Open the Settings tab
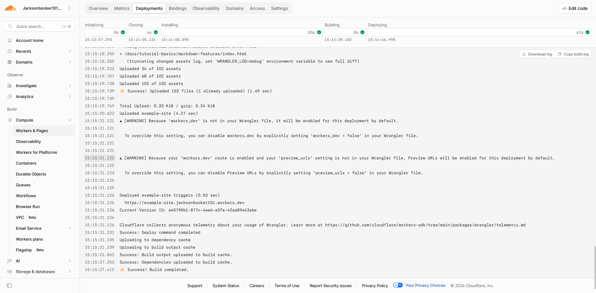The image size is (596, 293). point(279,8)
